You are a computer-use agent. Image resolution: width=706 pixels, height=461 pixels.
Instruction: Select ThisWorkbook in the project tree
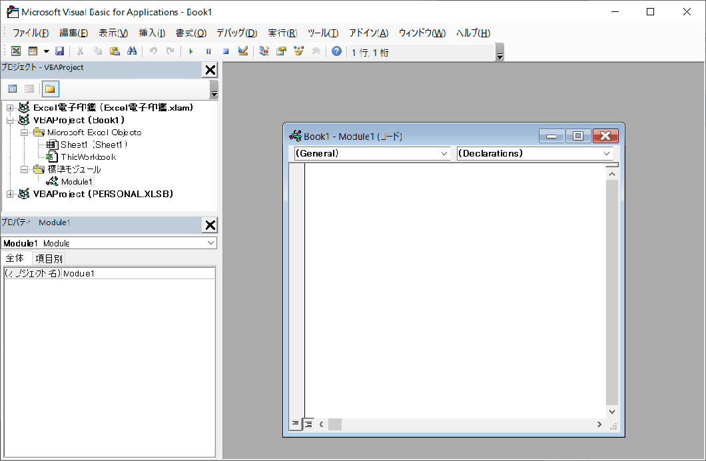pyautogui.click(x=88, y=157)
